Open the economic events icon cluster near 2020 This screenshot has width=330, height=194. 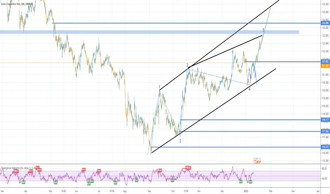(x=257, y=160)
